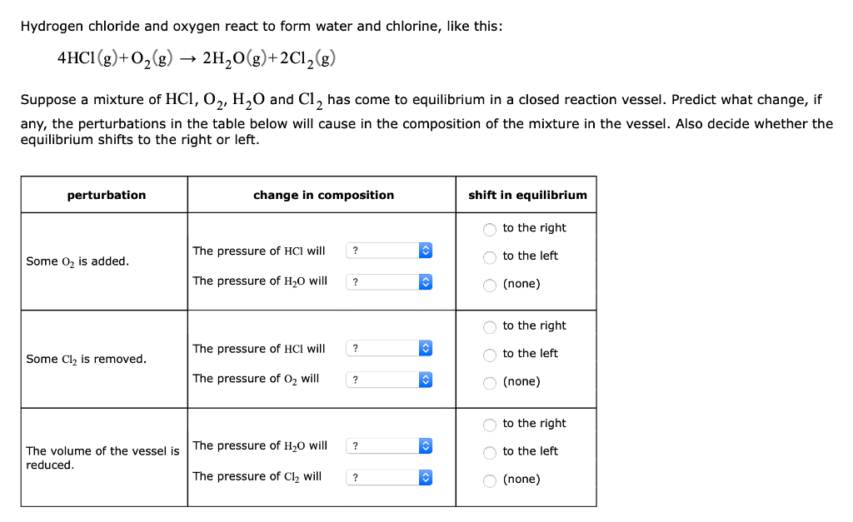This screenshot has width=853, height=522.
Task: Open the H₂O pressure dropdown for O₂ added row
Action: 388,281
